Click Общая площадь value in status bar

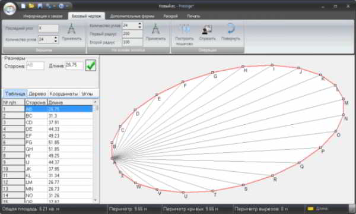pyautogui.click(x=30, y=209)
